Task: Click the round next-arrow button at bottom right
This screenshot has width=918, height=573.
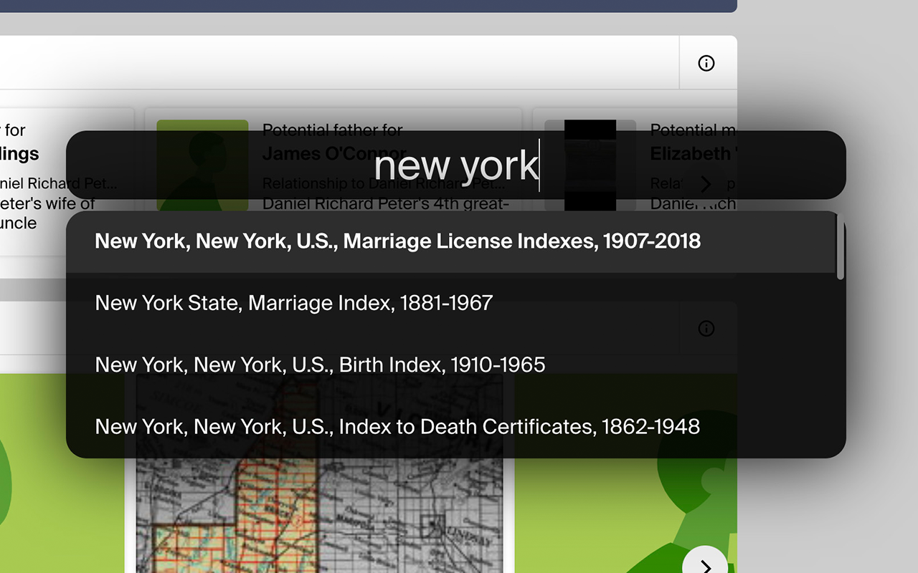Action: (x=705, y=563)
